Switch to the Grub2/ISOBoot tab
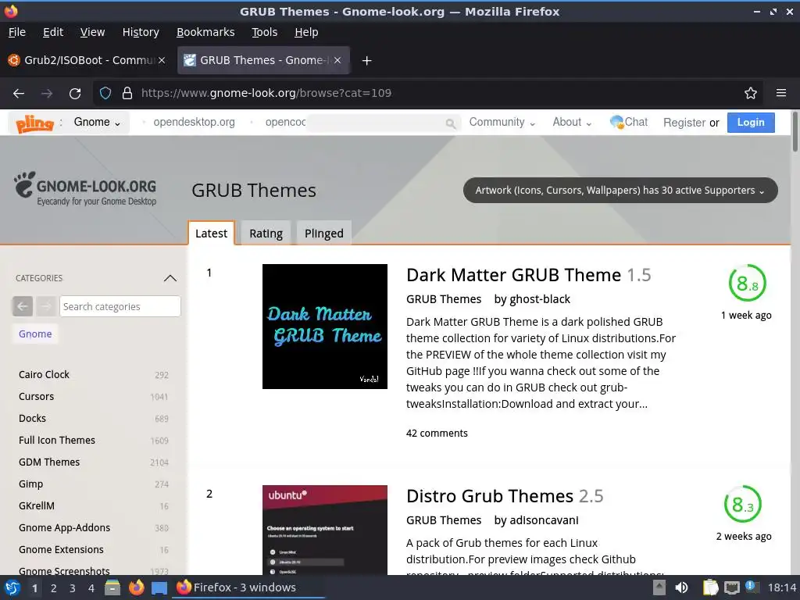Viewport: 800px width, 600px height. 87,60
